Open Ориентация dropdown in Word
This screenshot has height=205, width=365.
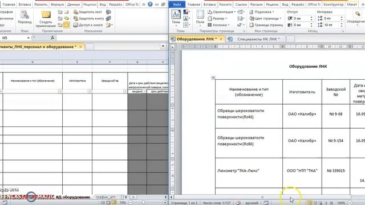[221, 12]
